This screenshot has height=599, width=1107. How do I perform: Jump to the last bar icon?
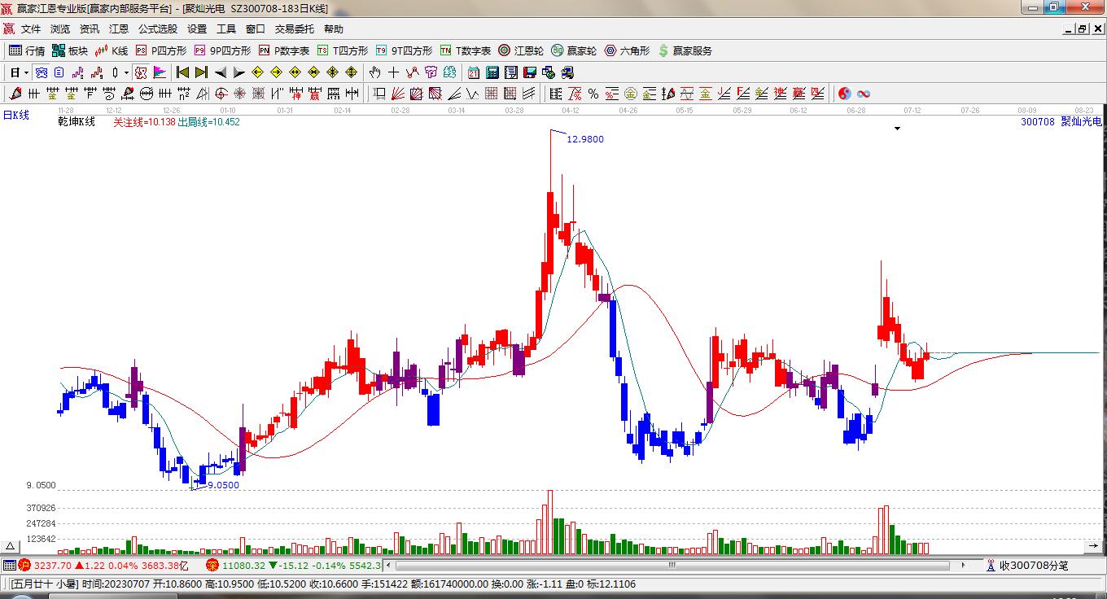pos(202,72)
